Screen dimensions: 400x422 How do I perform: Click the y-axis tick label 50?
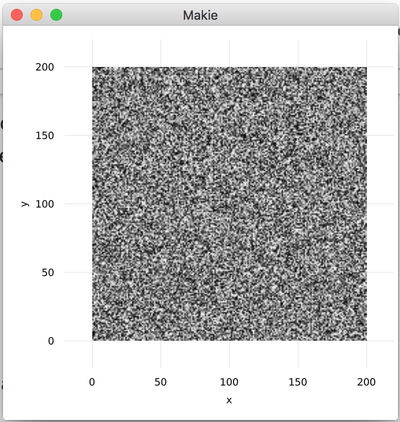pos(48,273)
